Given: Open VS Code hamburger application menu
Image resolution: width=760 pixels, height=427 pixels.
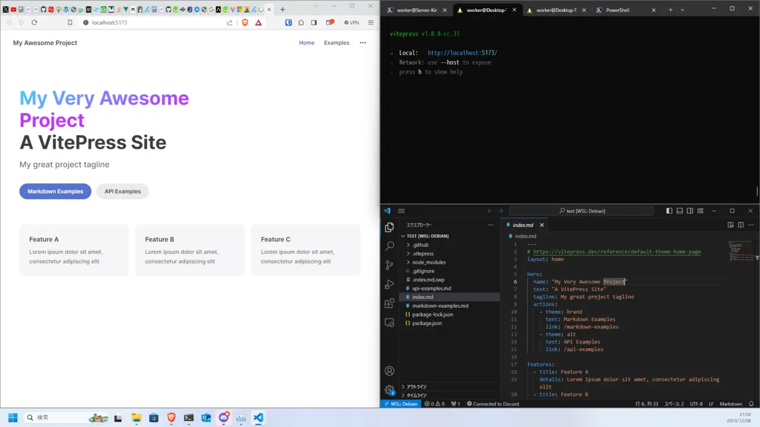Looking at the screenshot, I should pyautogui.click(x=401, y=211).
